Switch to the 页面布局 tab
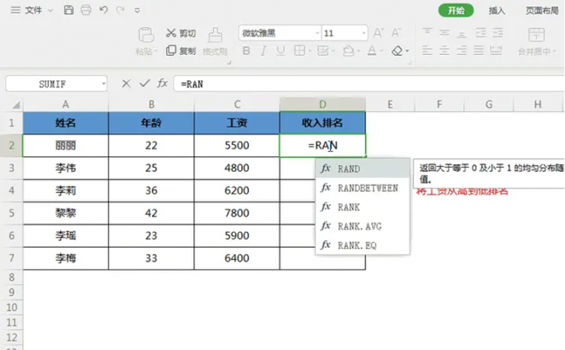 click(542, 11)
